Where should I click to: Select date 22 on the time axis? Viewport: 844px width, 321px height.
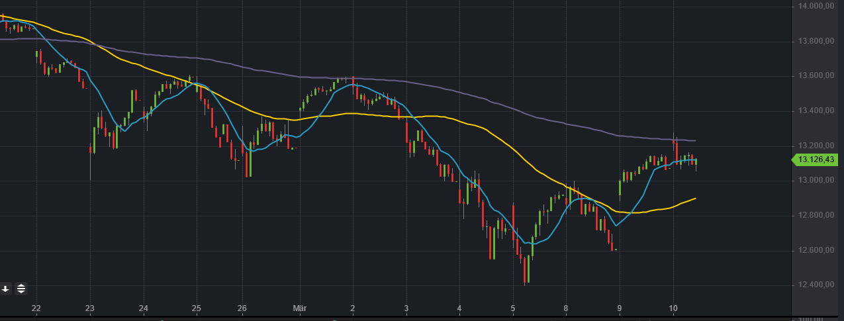tap(36, 308)
